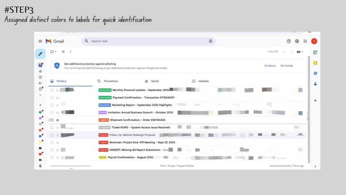Open the More three-dot toolbar menu

click(70, 52)
